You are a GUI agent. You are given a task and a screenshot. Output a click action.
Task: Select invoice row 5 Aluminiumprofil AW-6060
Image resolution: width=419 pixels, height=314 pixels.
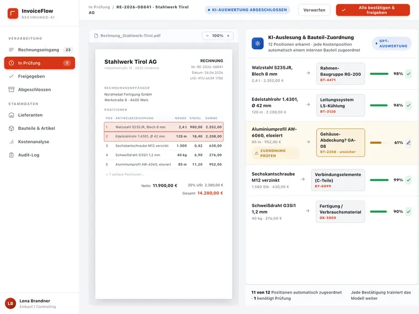(164, 165)
